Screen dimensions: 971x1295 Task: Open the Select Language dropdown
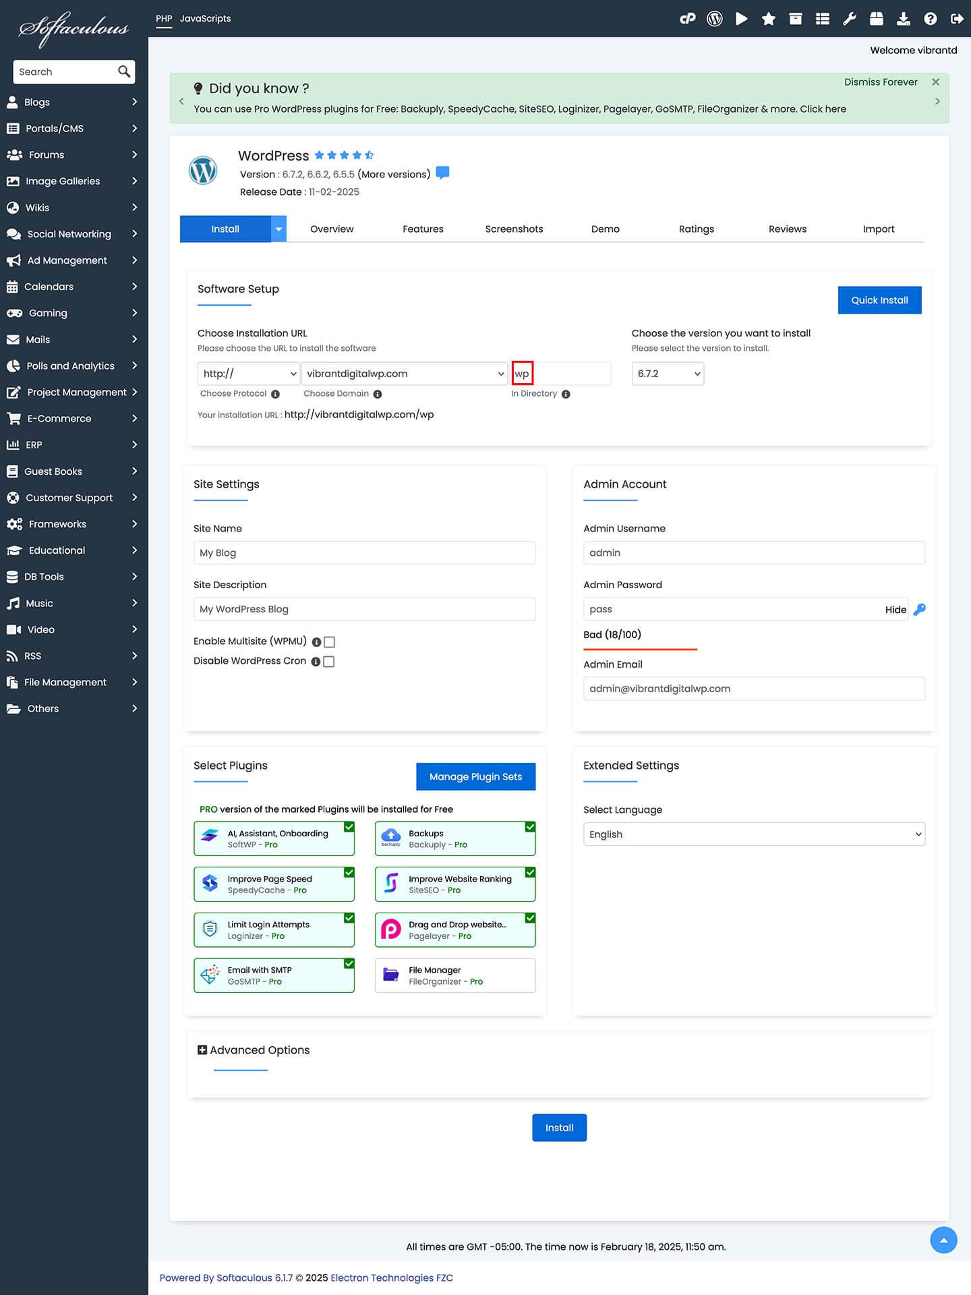coord(754,834)
